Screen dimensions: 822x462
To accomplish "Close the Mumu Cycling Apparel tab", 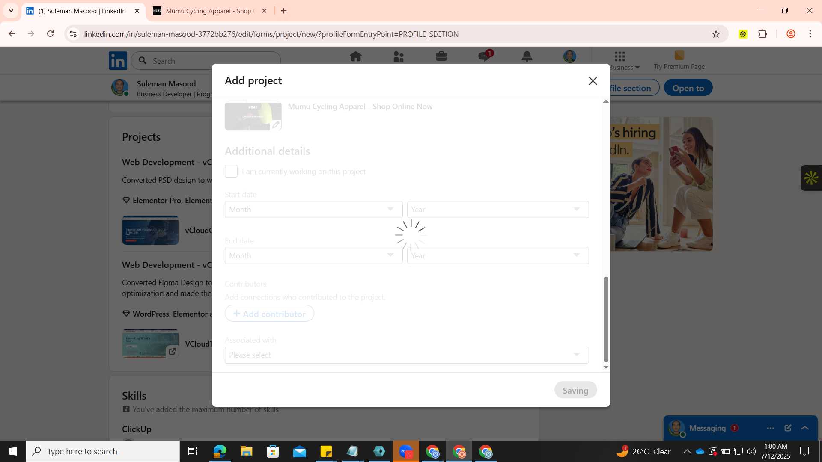I will point(264,11).
